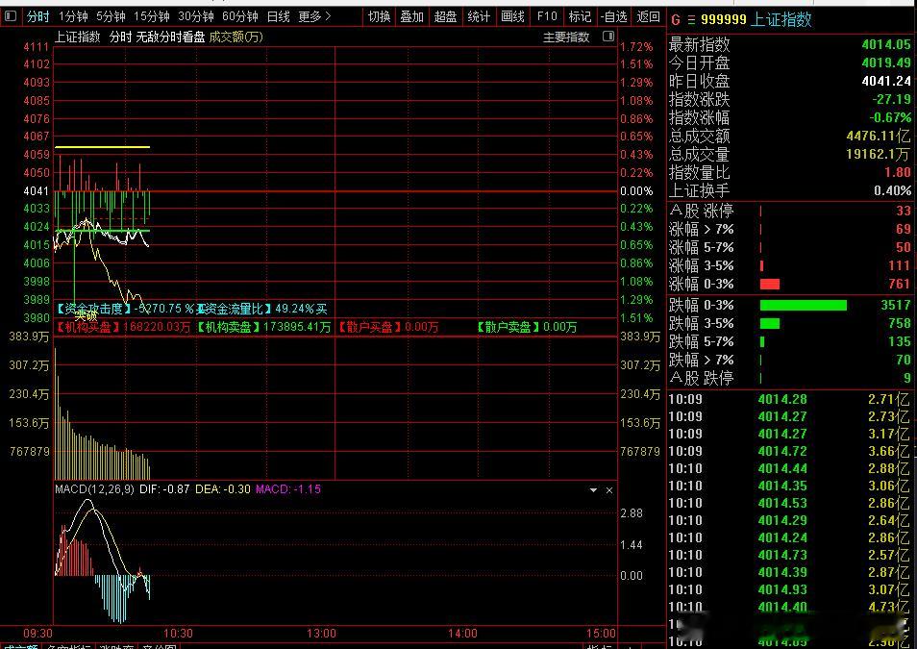Open the G menu icon beside 999999
This screenshot has width=917, height=649.
coord(676,20)
